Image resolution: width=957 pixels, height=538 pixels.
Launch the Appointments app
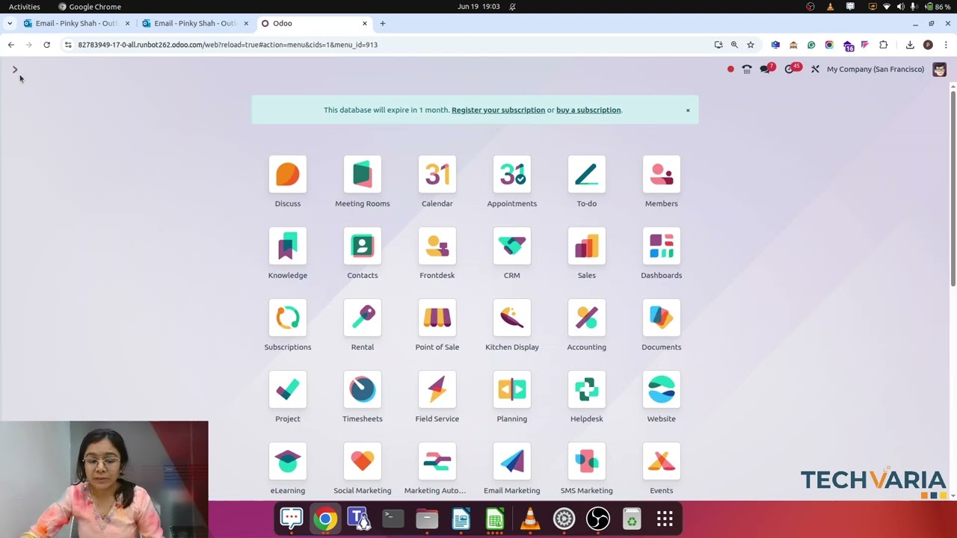point(512,175)
